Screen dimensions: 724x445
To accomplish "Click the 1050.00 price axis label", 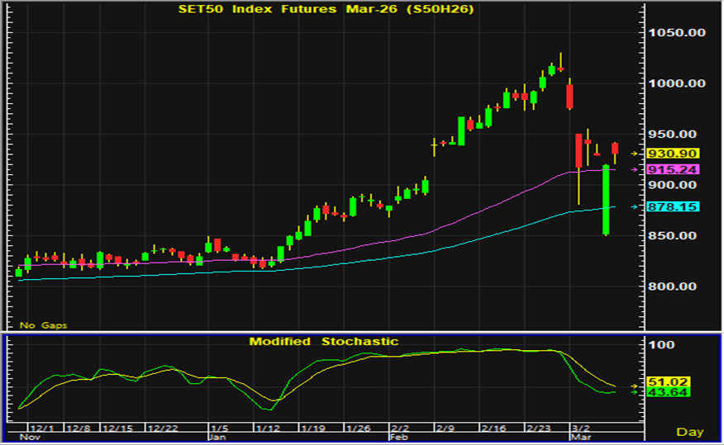I will [x=677, y=33].
